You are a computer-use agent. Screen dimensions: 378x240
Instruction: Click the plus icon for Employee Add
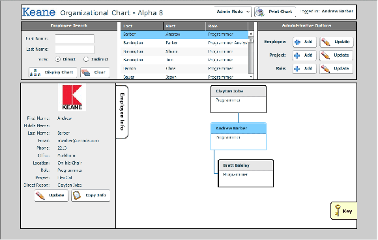(297, 42)
